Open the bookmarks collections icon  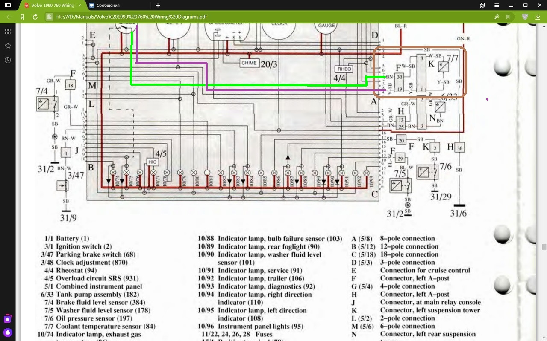pos(482,5)
